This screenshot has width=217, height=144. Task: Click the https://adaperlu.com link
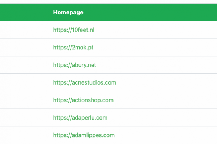click(80, 118)
